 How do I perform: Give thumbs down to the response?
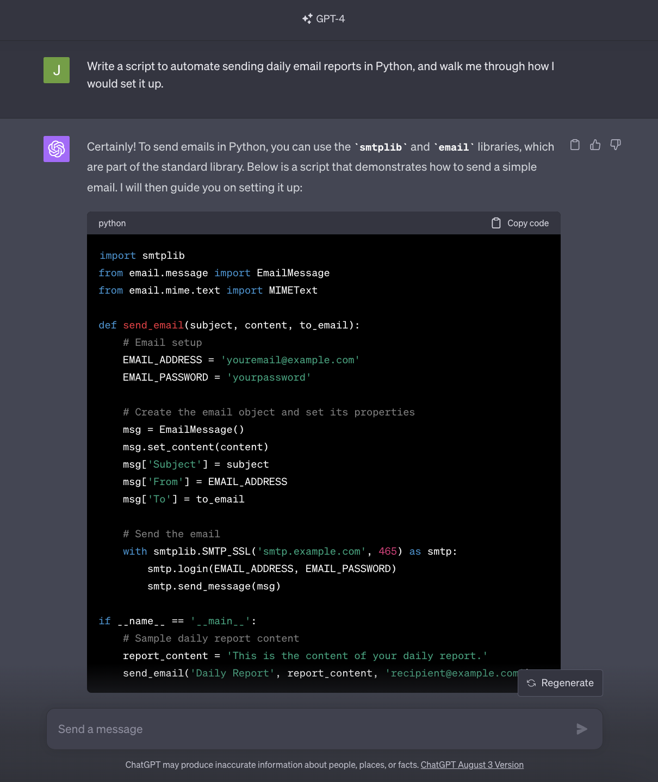click(616, 145)
